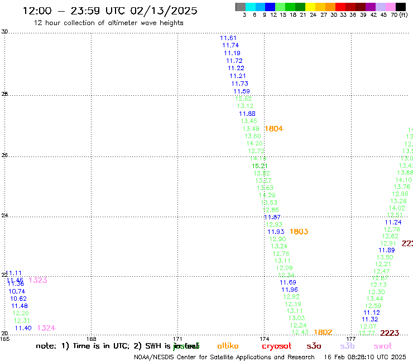Click the wave height value '11.61'
The height and width of the screenshot is (362, 413).
coord(228,38)
